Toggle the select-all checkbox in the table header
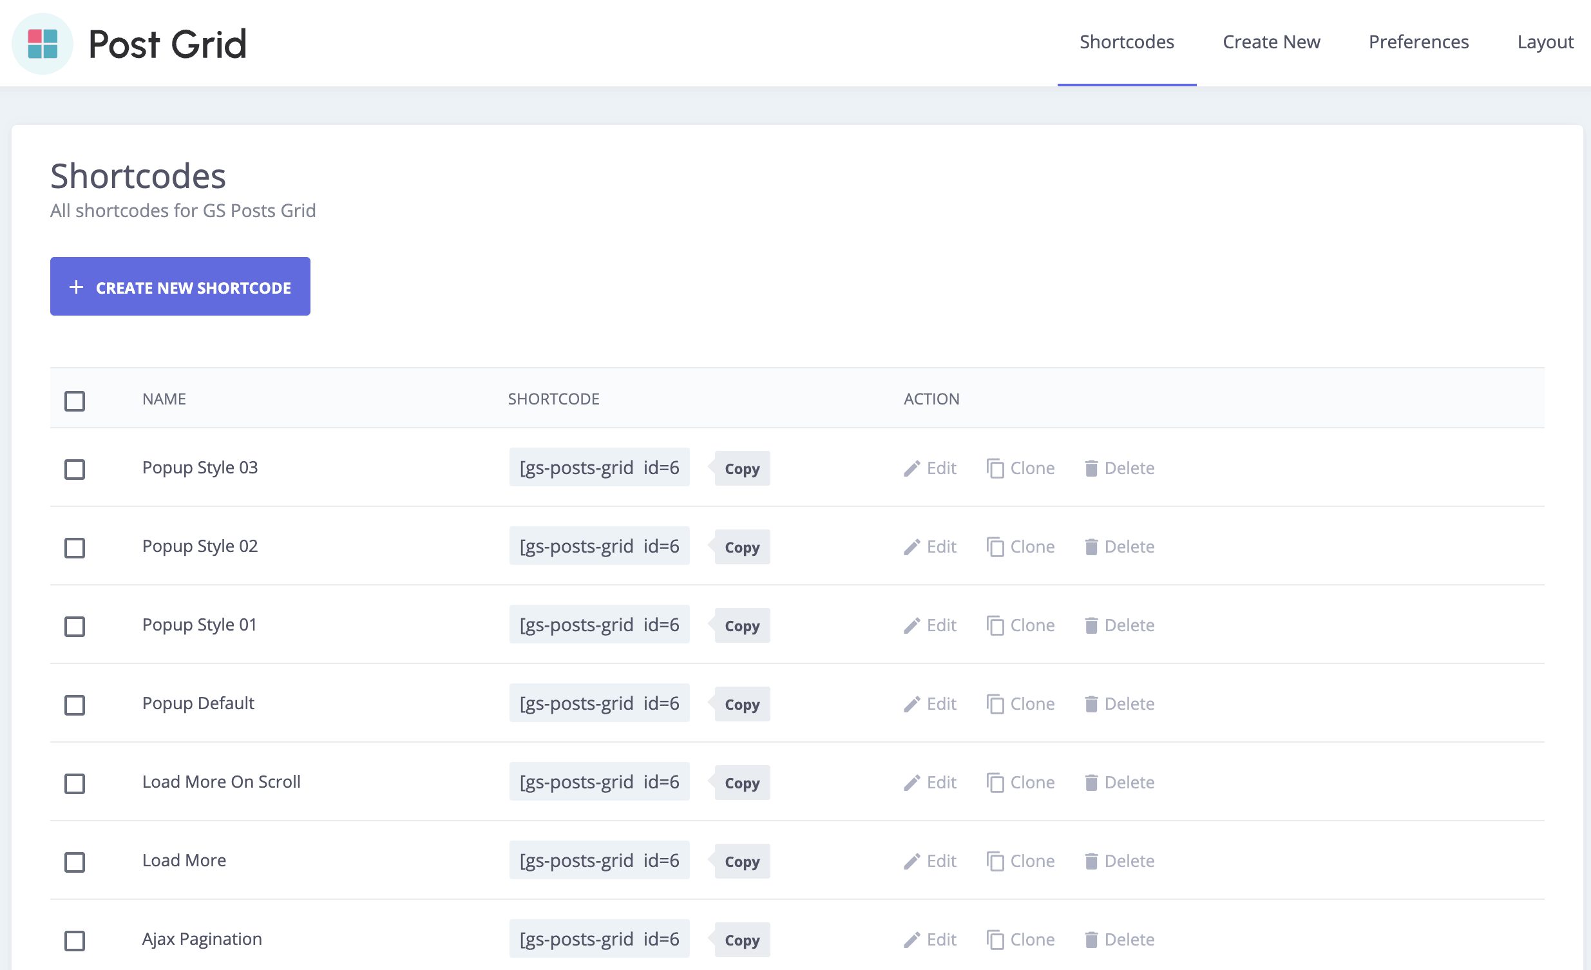1591x970 pixels. [x=75, y=401]
